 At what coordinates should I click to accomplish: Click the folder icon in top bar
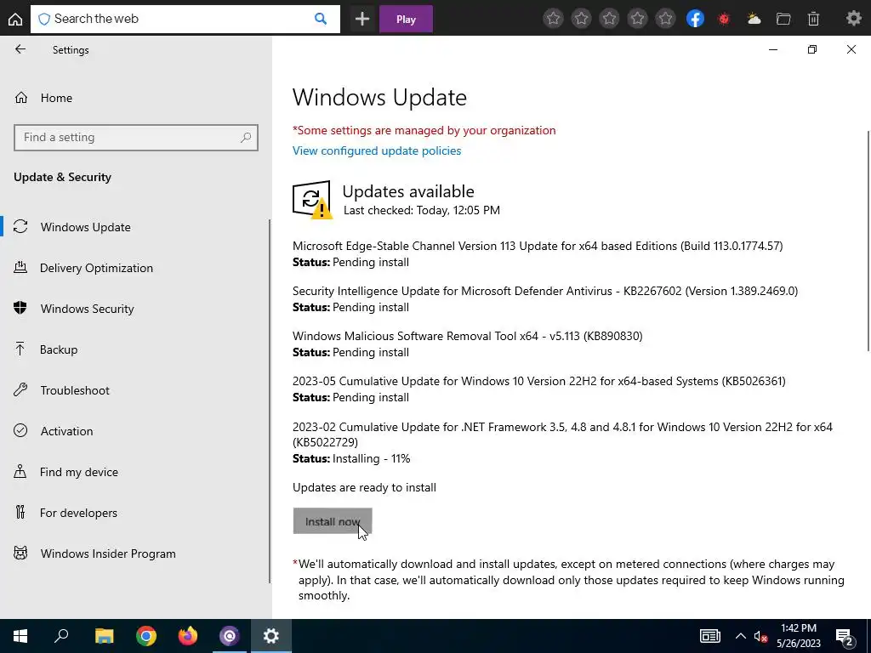click(x=783, y=19)
